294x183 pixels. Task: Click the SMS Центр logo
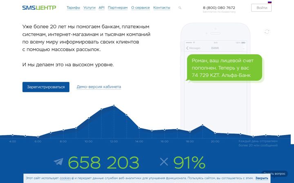tap(39, 8)
